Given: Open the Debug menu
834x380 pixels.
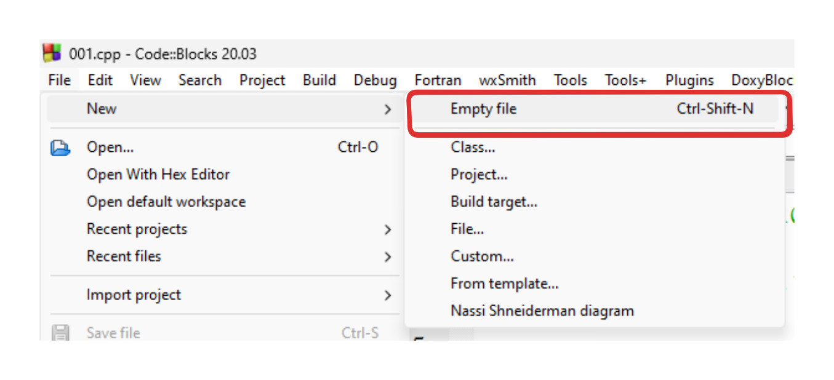Looking at the screenshot, I should [375, 81].
